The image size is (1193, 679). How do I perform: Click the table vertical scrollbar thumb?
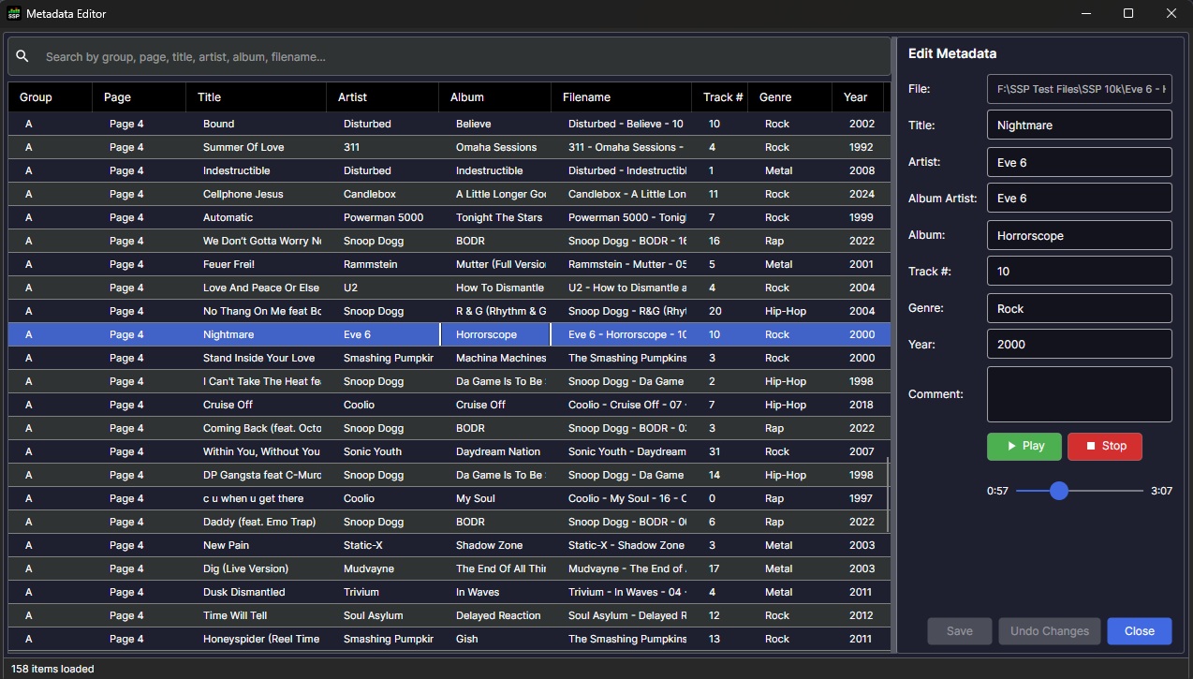click(887, 494)
